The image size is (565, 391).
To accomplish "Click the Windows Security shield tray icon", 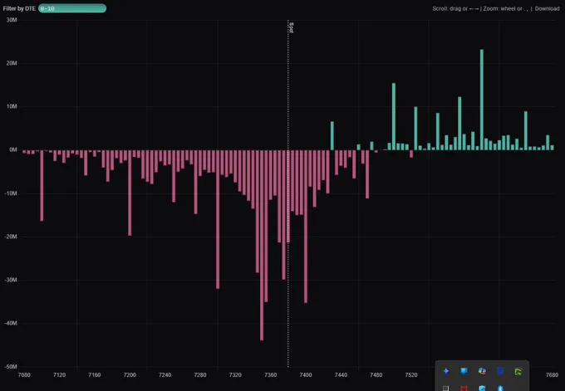I will coord(482,389).
